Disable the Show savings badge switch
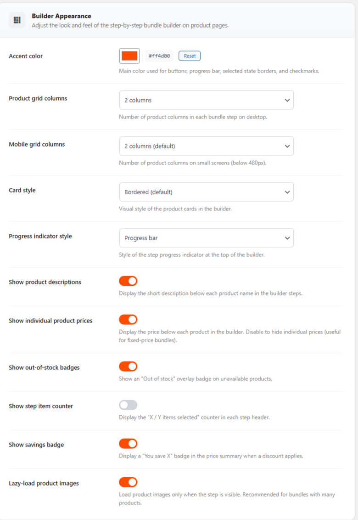This screenshot has height=520, width=358. coord(128,444)
